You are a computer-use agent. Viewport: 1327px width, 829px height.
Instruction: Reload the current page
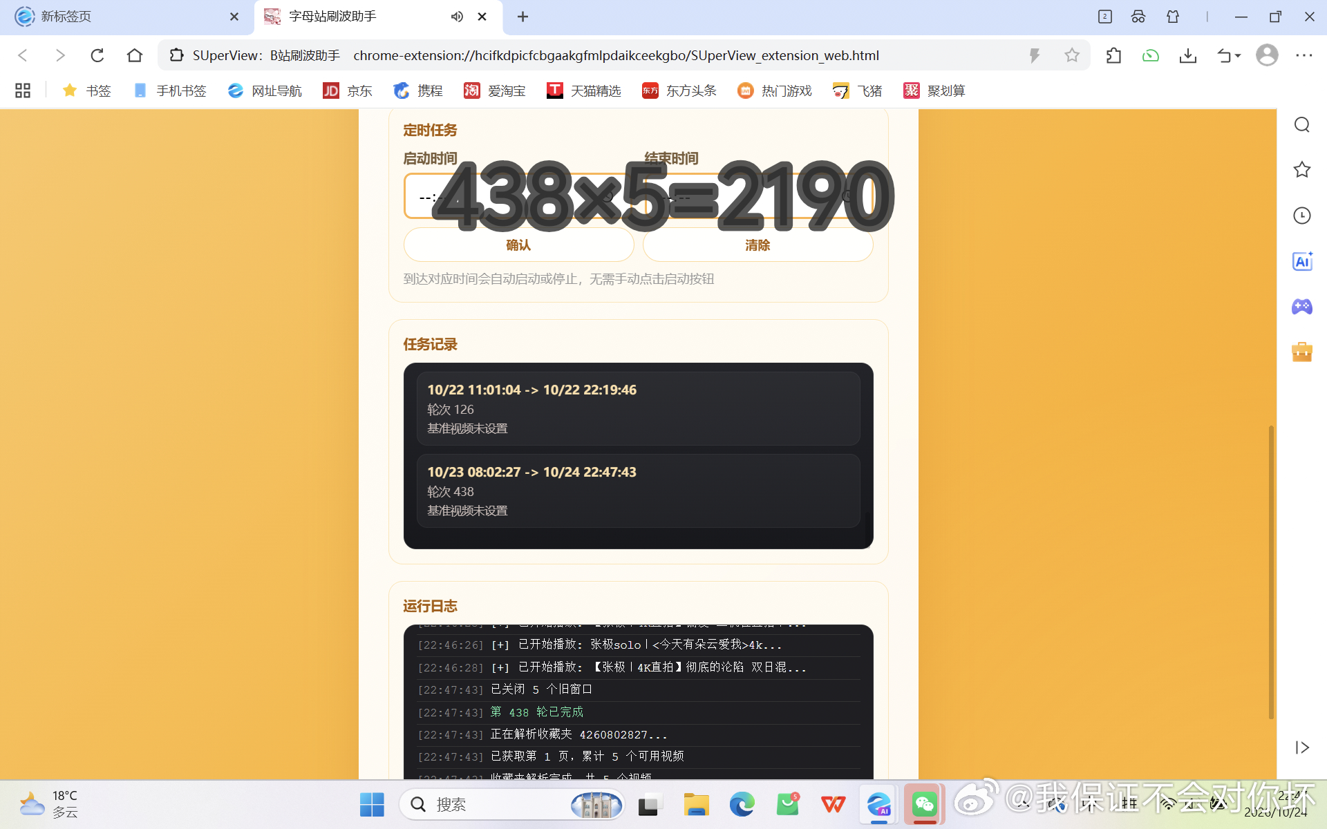[97, 55]
